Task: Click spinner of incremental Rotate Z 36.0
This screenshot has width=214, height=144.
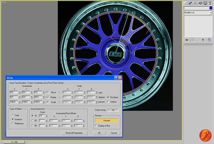Action: (44, 97)
